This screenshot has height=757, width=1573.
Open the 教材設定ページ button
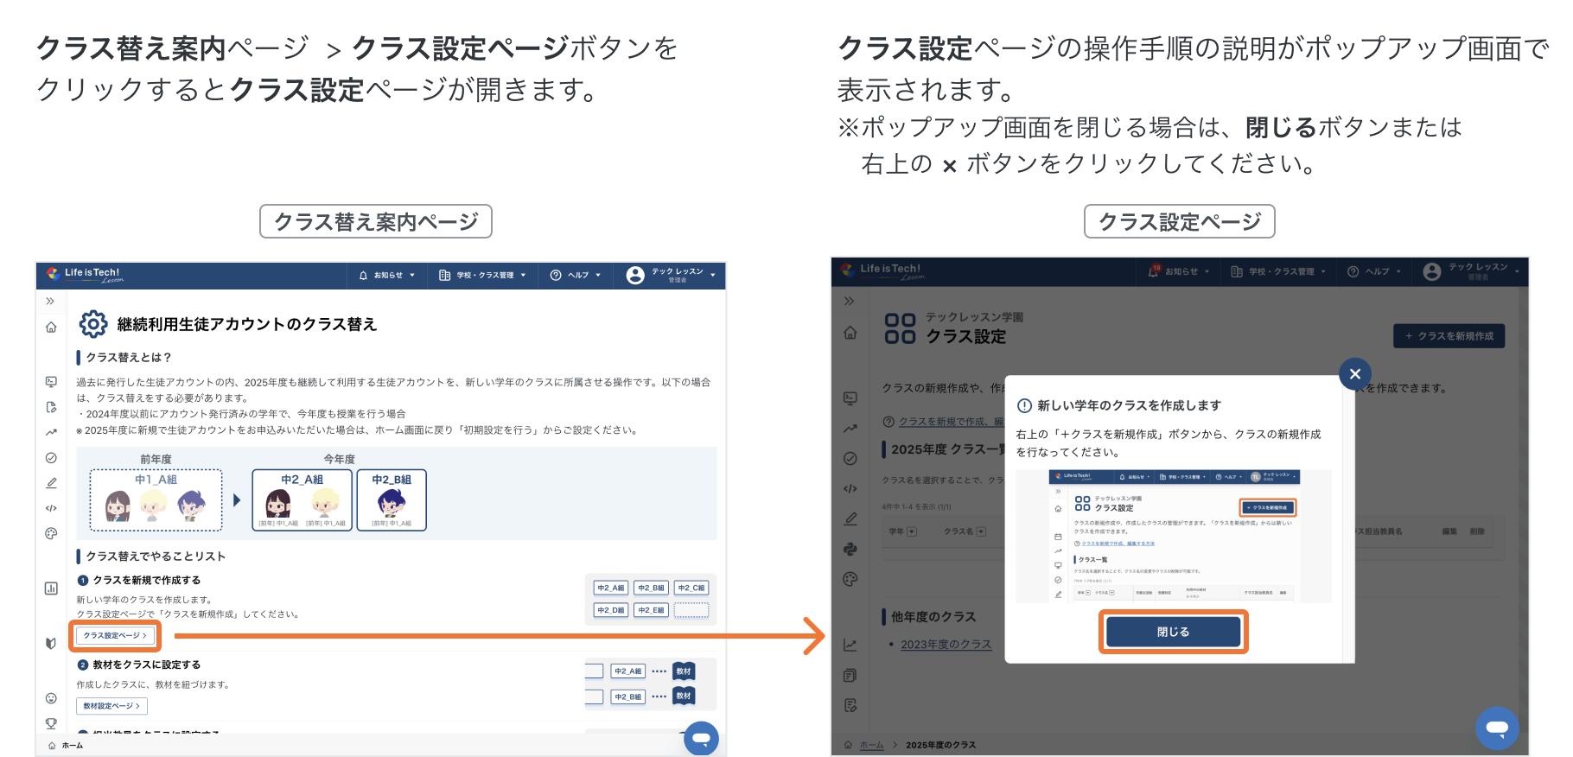(111, 706)
